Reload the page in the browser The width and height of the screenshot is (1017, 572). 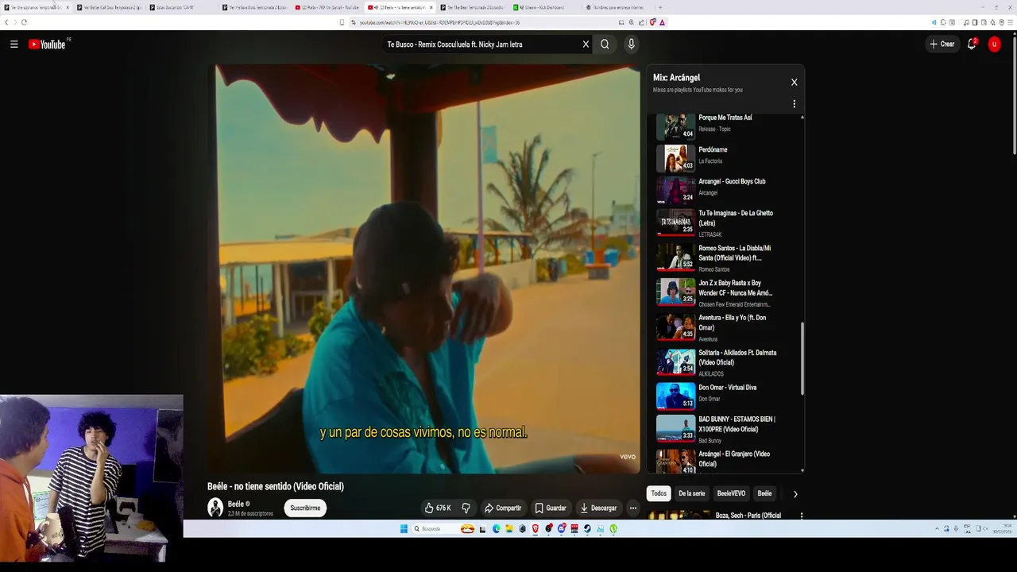click(24, 22)
